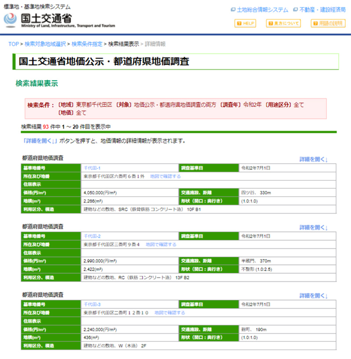Expand 詳細を開く for 千代田-2 record
Viewport: 351px width, 359px height.
coord(314,228)
